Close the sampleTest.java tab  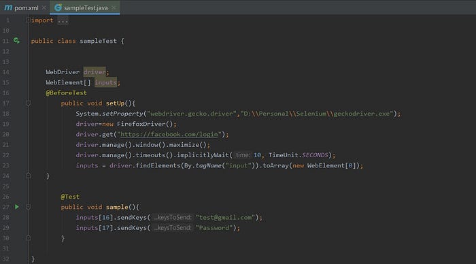coord(114,8)
